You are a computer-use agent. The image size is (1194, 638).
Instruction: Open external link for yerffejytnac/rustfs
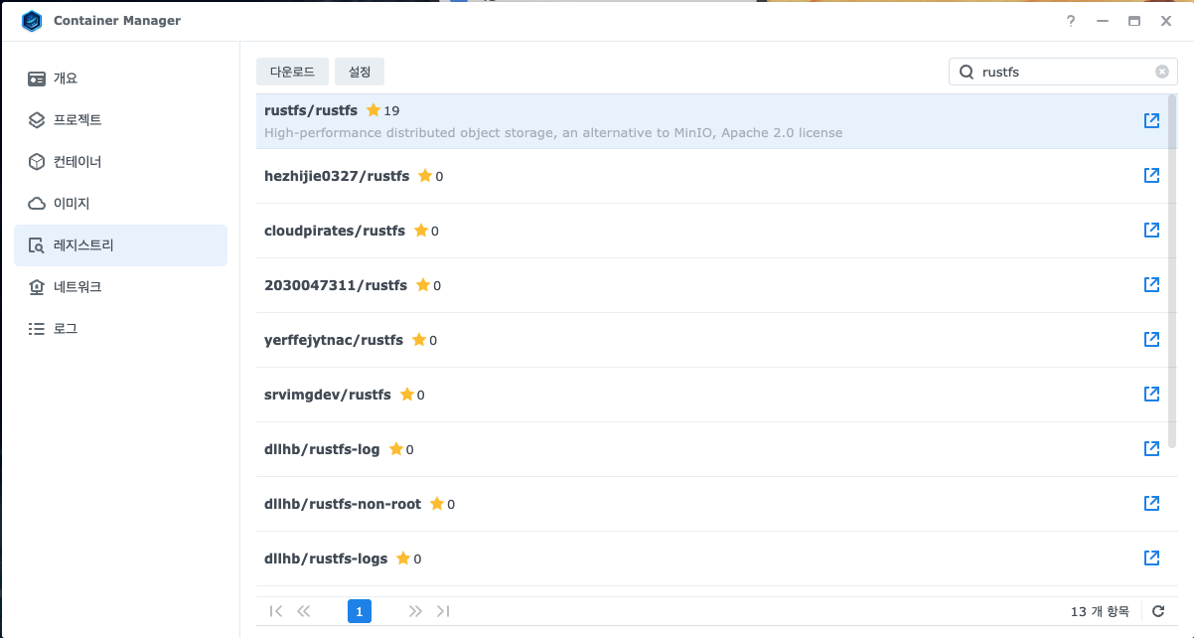point(1151,340)
